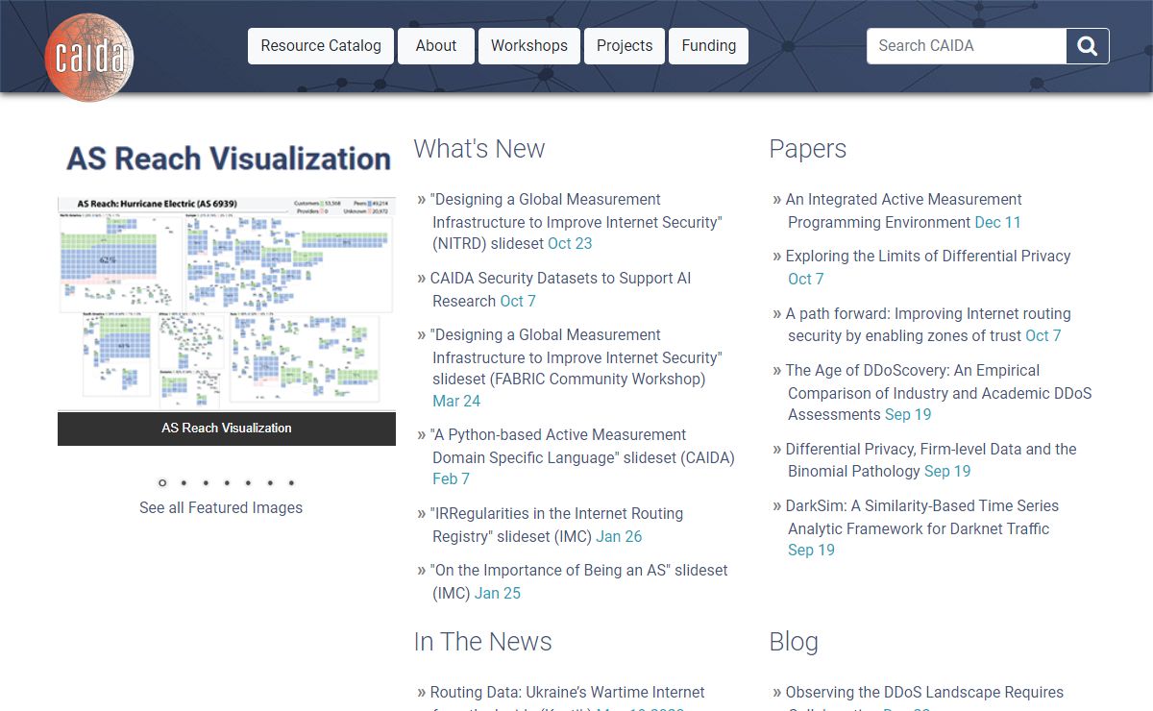
Task: Select the first carousel slide dot
Action: (162, 483)
